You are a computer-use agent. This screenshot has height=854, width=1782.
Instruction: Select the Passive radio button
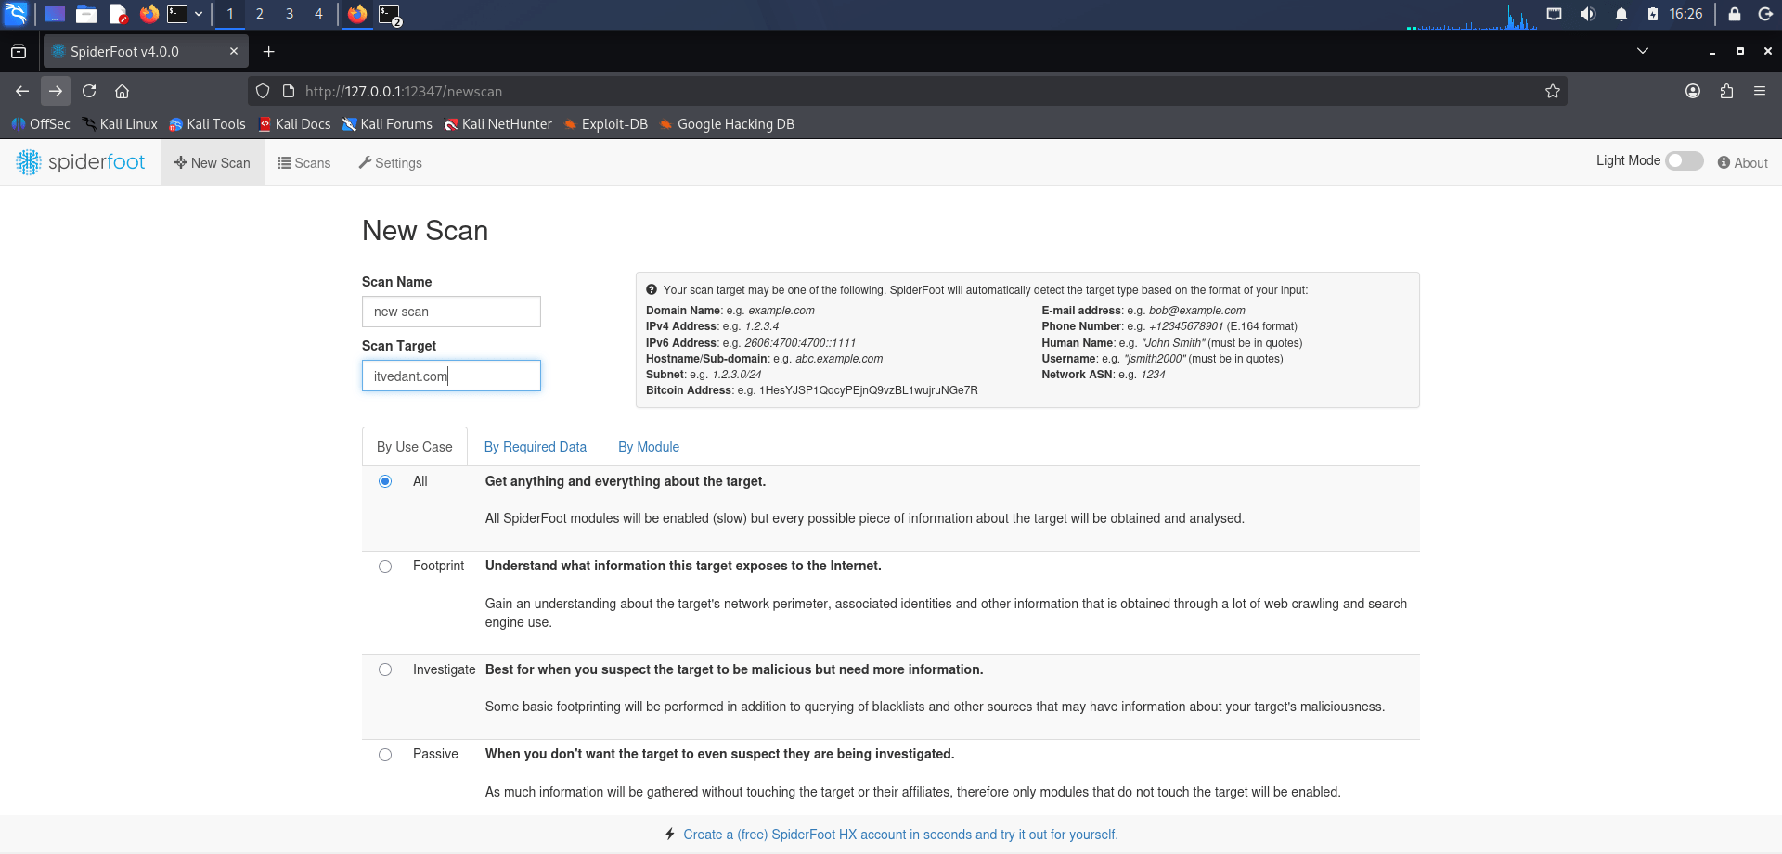click(x=385, y=755)
